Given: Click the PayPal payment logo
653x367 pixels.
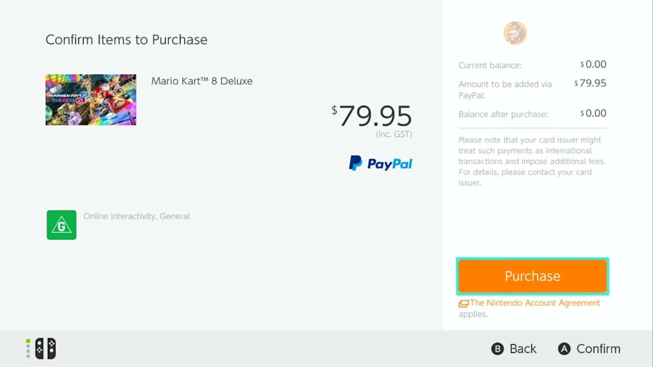Looking at the screenshot, I should coord(380,164).
